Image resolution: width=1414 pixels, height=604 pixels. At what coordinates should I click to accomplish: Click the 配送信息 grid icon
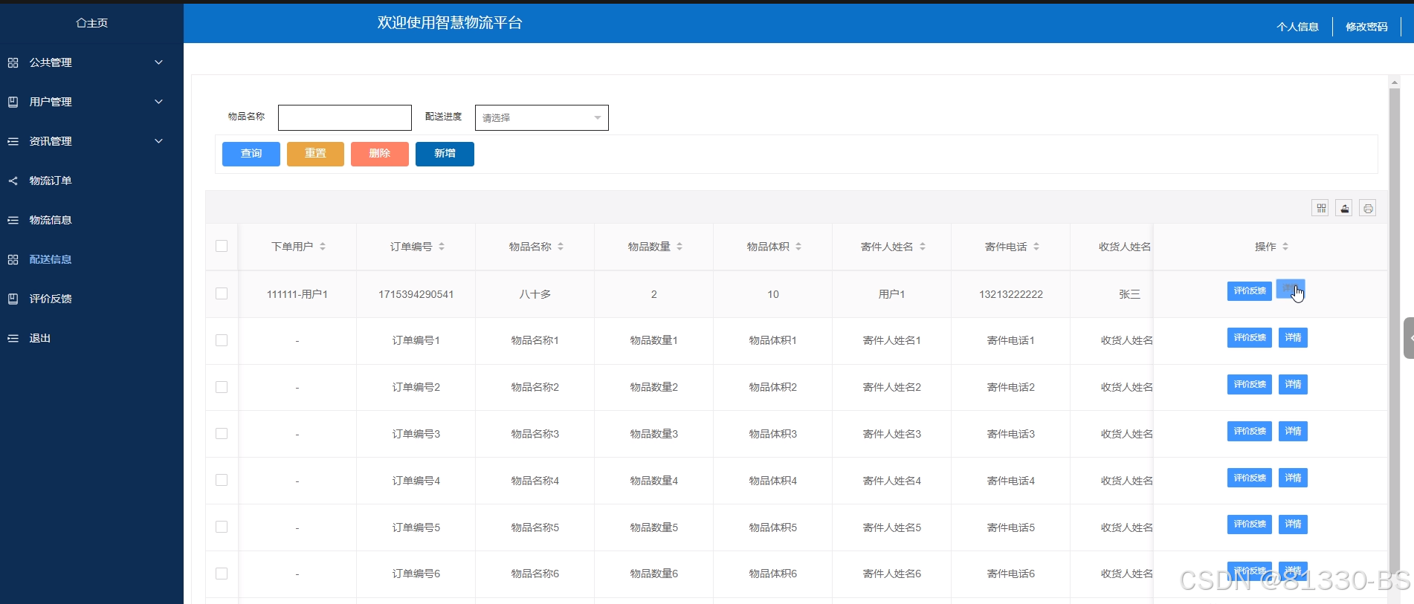(13, 259)
